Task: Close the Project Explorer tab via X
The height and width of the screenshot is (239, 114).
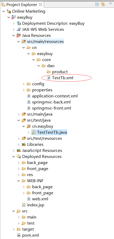Action: (41, 4)
